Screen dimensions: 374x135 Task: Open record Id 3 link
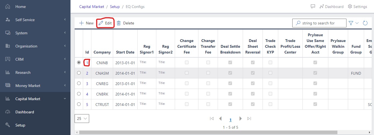tap(87, 84)
